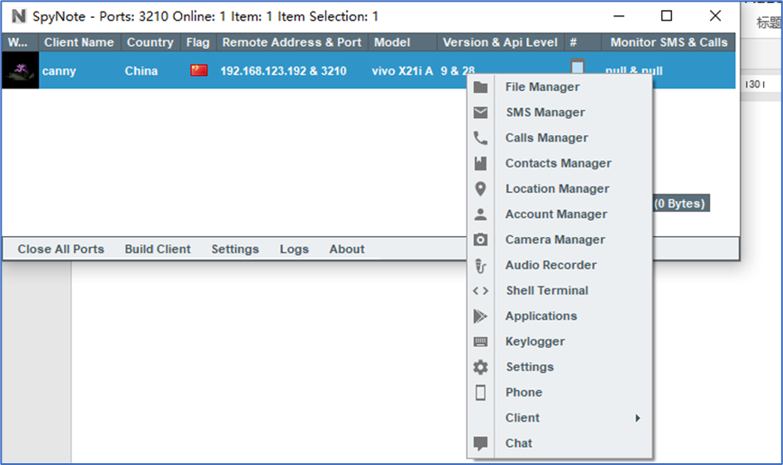Open Chat menu entry

(519, 443)
